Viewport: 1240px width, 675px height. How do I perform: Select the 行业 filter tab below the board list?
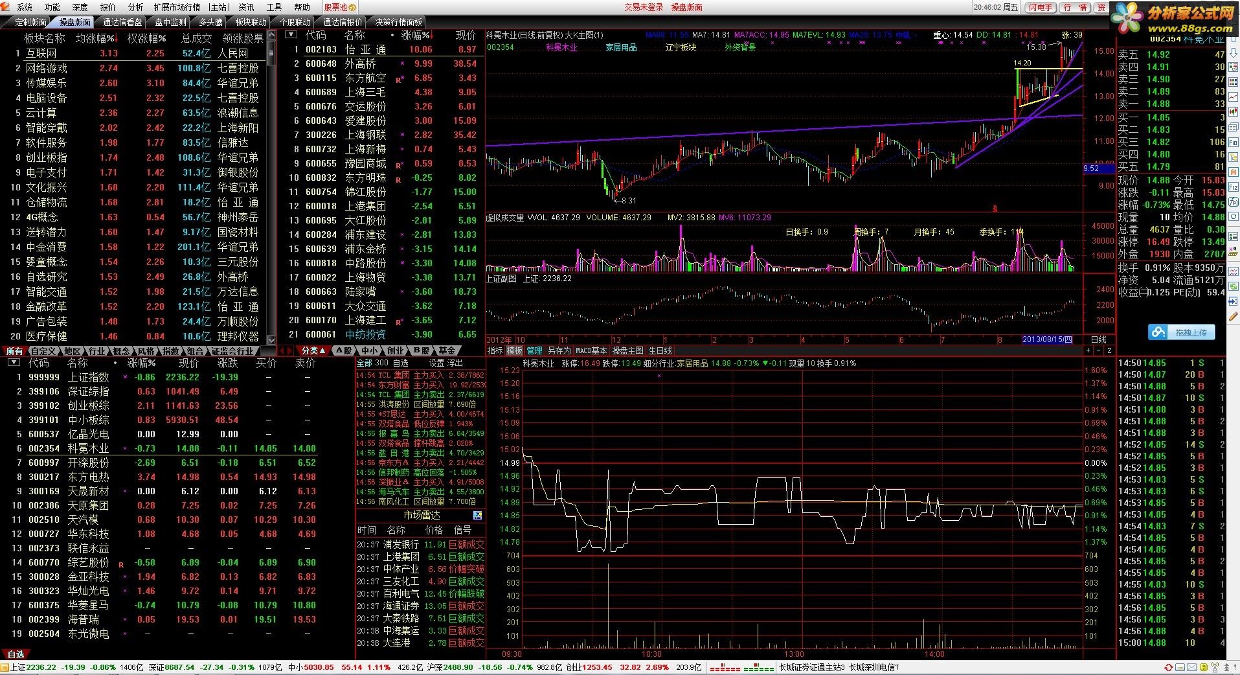pos(96,351)
